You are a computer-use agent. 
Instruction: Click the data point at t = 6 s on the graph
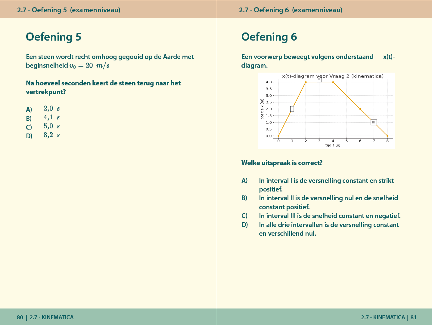point(360,109)
